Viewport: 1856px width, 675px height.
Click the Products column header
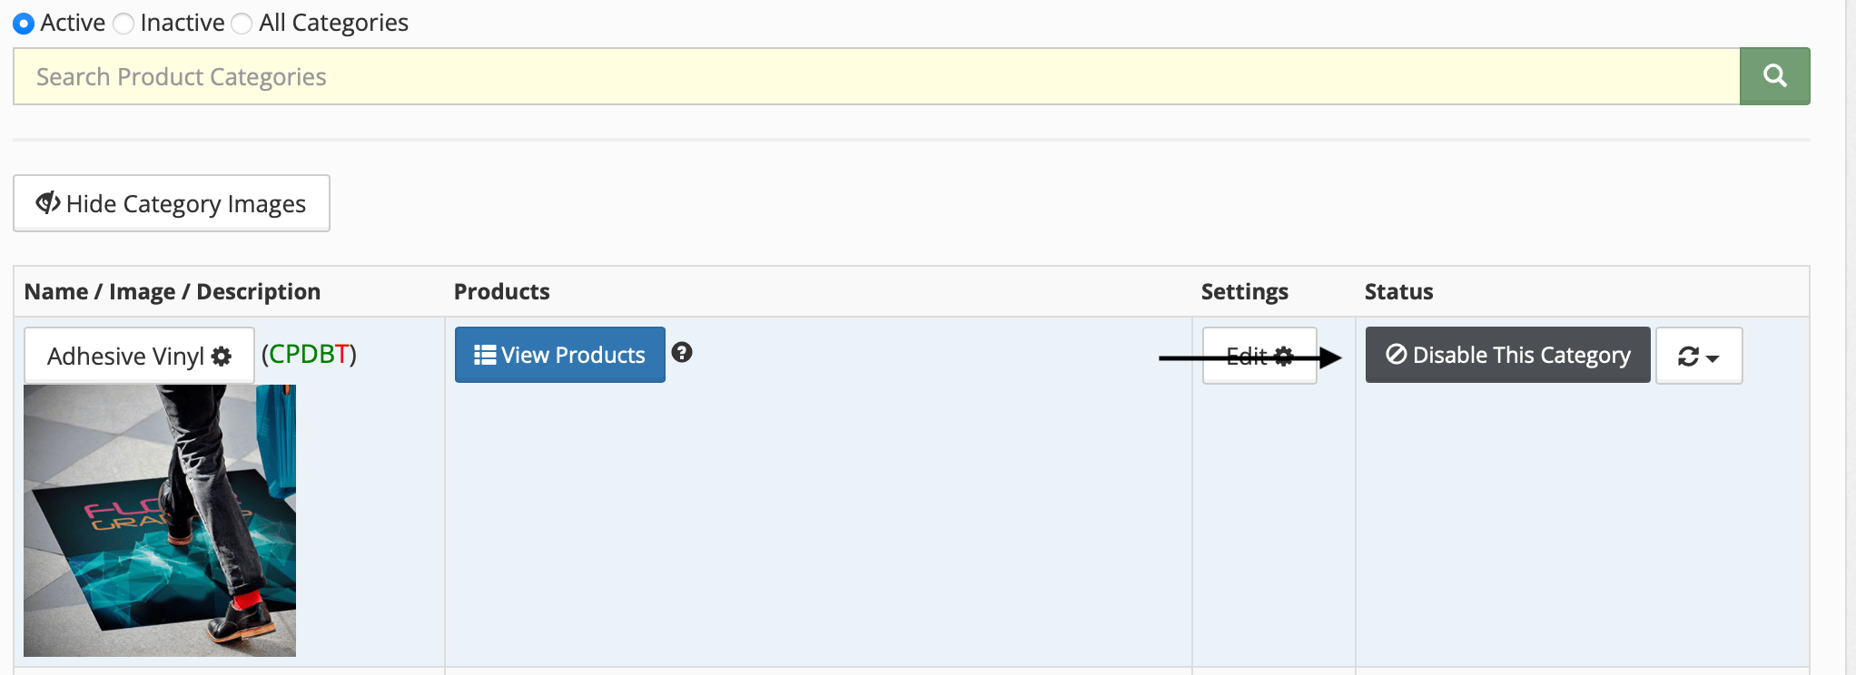click(501, 291)
